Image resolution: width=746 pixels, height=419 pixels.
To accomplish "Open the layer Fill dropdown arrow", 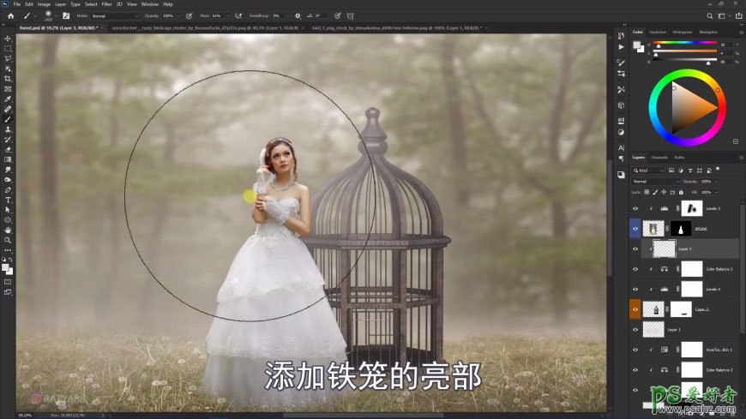I will click(x=715, y=192).
